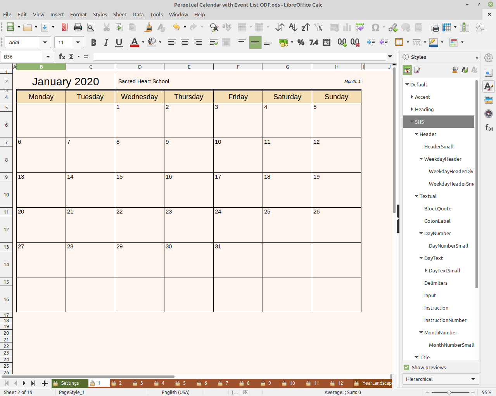Add a decimal place to numbers
Image resolution: width=496 pixels, height=396 pixels.
342,42
